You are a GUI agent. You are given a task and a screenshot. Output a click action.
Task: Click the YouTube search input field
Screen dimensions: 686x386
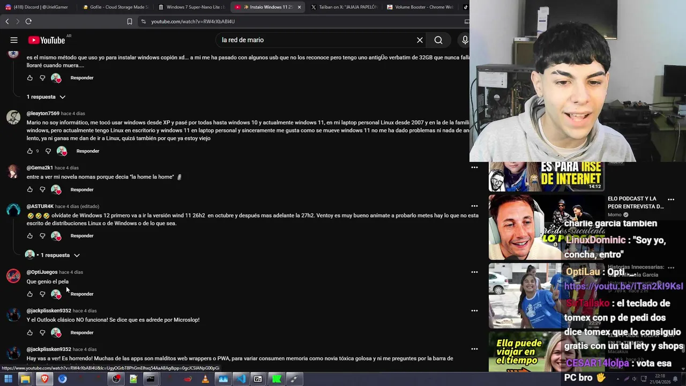[316, 40]
